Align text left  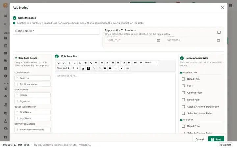102,63
